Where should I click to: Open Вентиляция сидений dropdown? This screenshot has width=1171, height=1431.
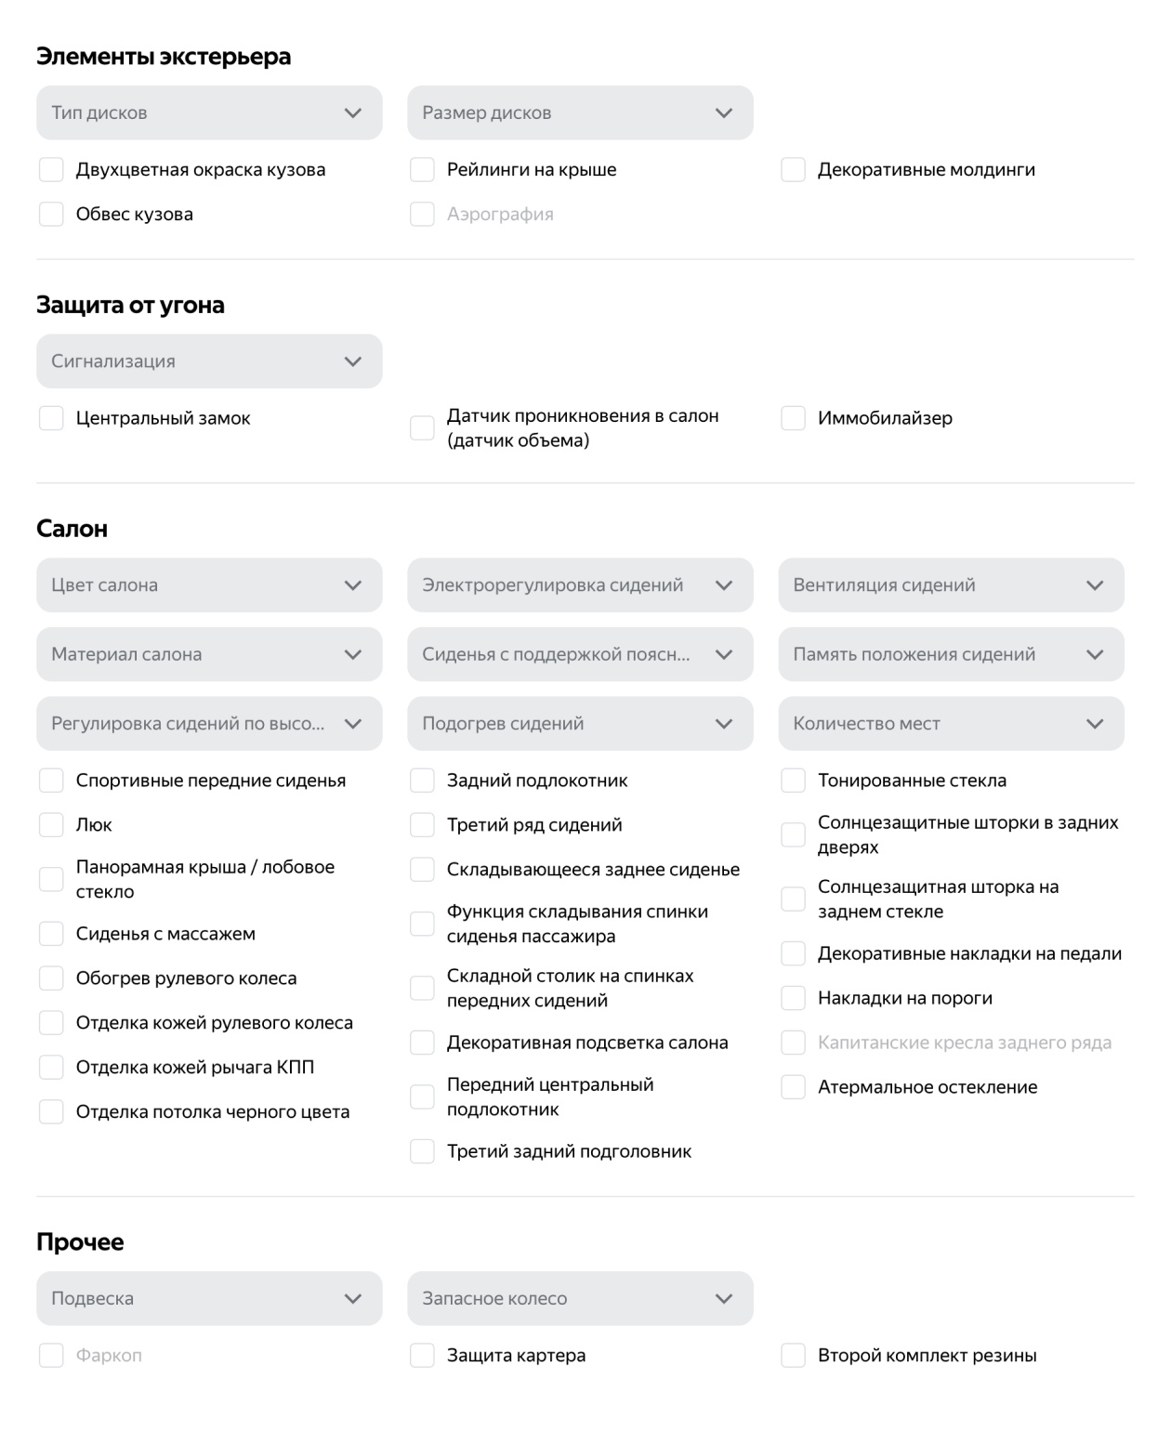(951, 585)
